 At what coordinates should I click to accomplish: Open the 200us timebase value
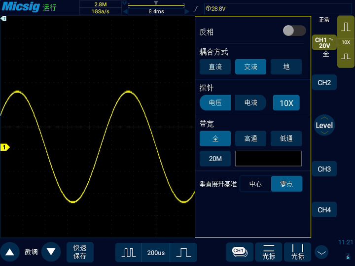(x=156, y=253)
